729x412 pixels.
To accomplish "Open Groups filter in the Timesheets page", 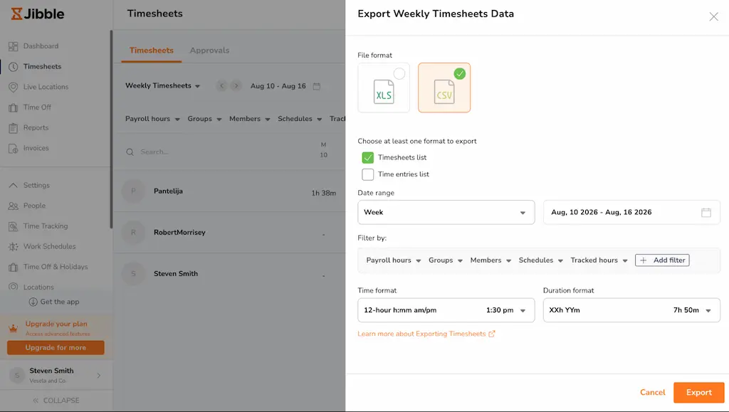I will 204,119.
